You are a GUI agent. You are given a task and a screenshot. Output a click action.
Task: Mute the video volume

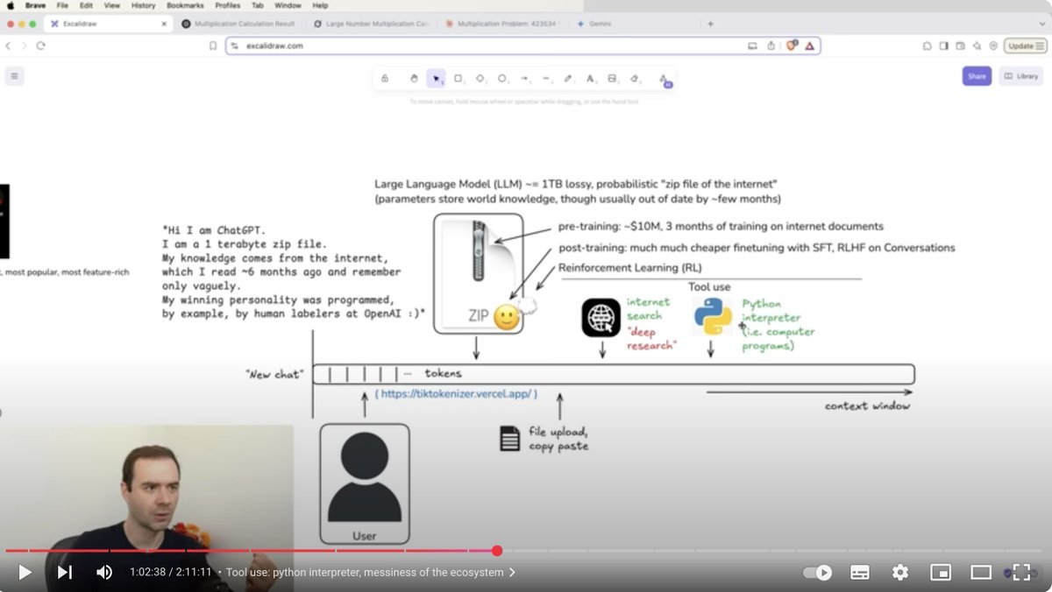pyautogui.click(x=104, y=572)
